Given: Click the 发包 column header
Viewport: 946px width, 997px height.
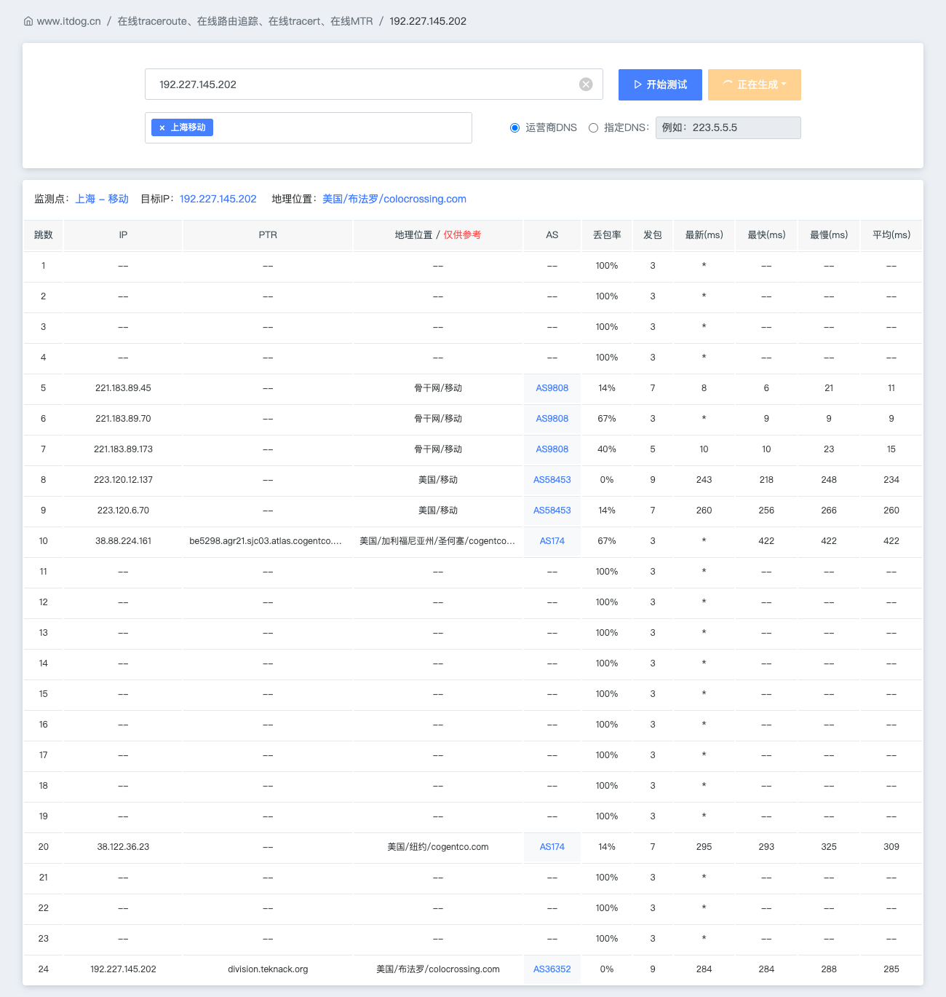Looking at the screenshot, I should tap(653, 235).
